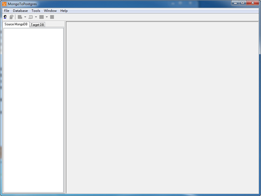Click the first gray icon after the toolbar separator
Screen dimensions: 261x196
pos(20,17)
